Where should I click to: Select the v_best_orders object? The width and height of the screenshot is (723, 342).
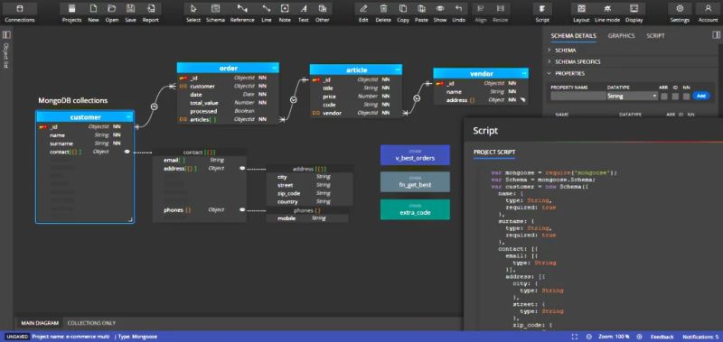pos(415,155)
